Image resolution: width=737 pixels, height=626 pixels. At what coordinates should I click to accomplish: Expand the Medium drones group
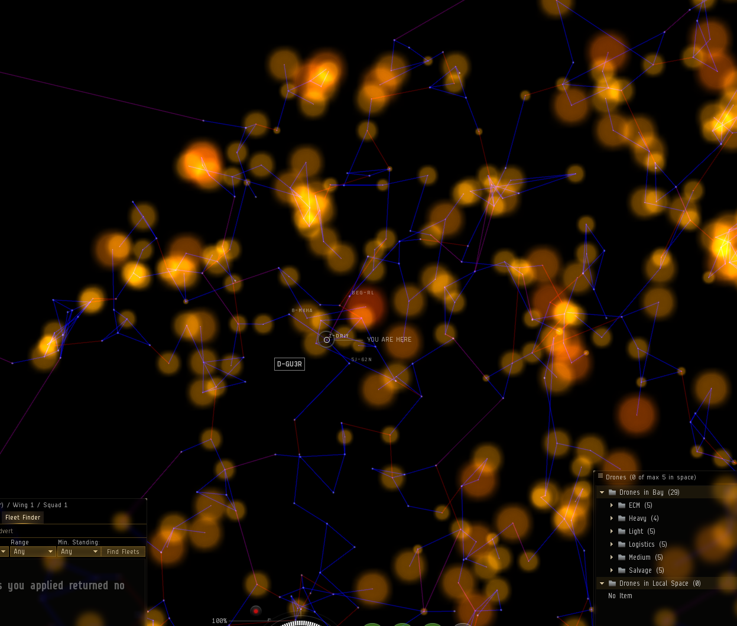[612, 557]
